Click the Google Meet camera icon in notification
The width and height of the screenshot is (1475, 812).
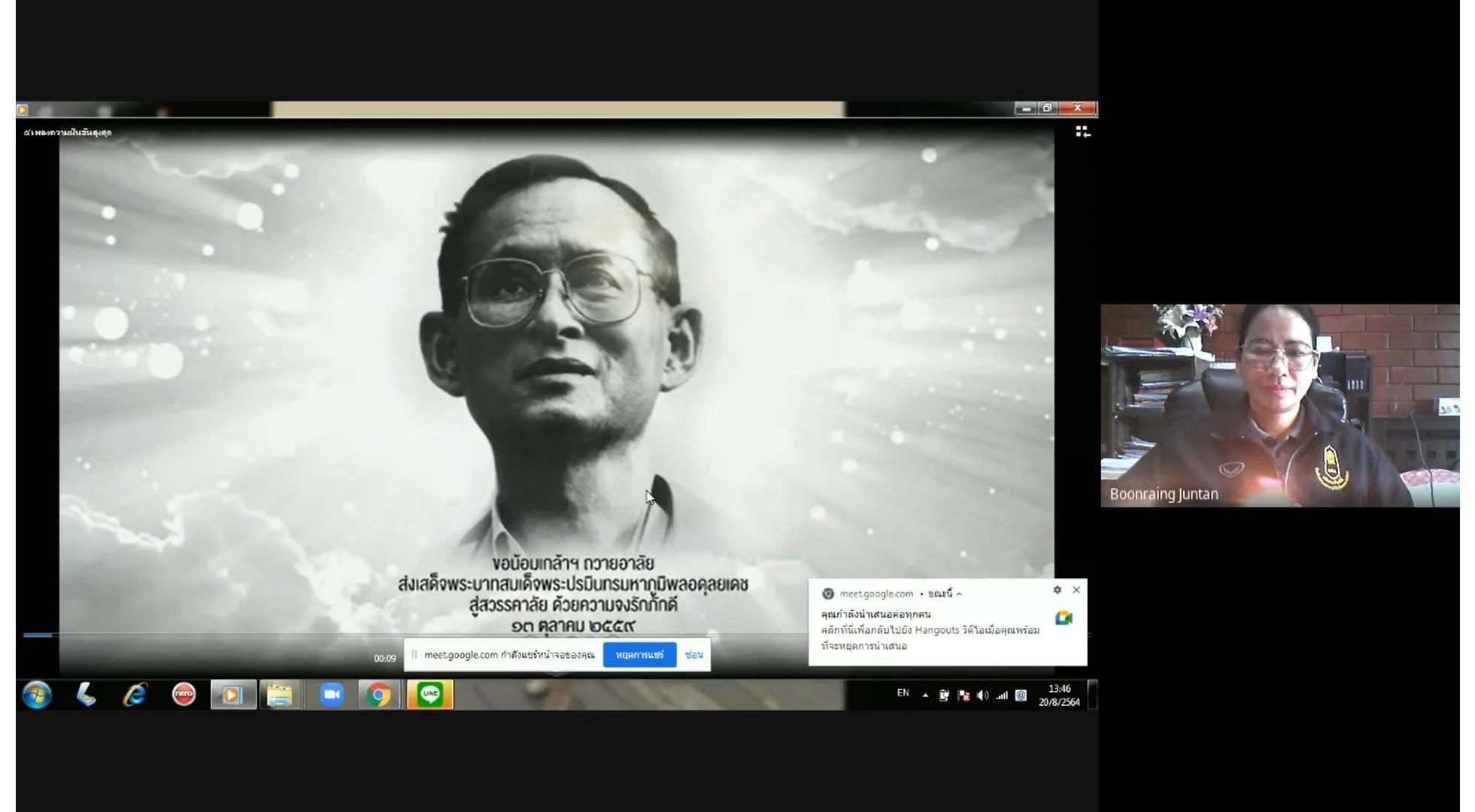1064,618
